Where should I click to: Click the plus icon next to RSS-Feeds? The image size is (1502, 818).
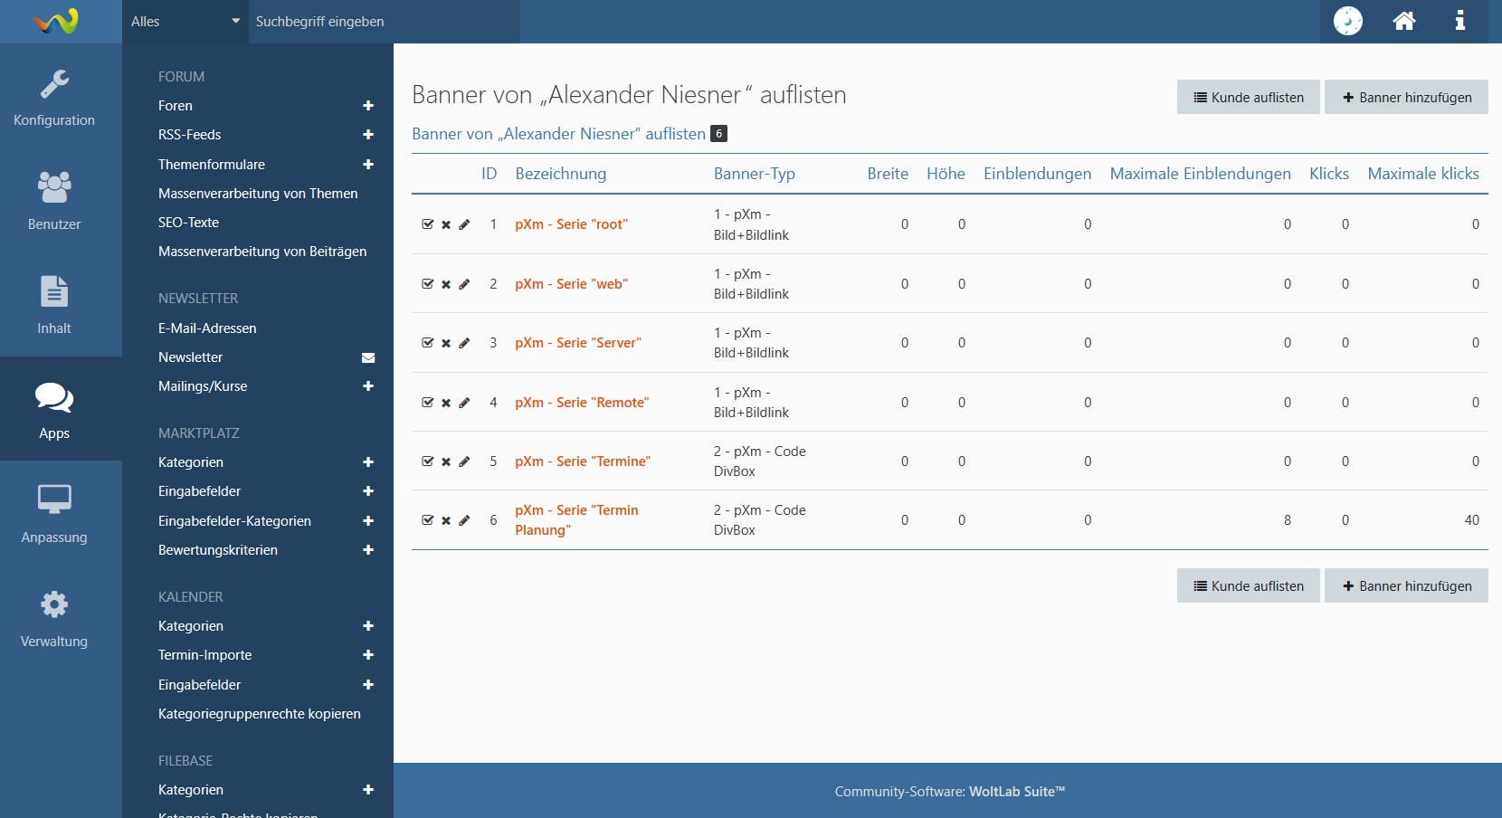(x=368, y=135)
